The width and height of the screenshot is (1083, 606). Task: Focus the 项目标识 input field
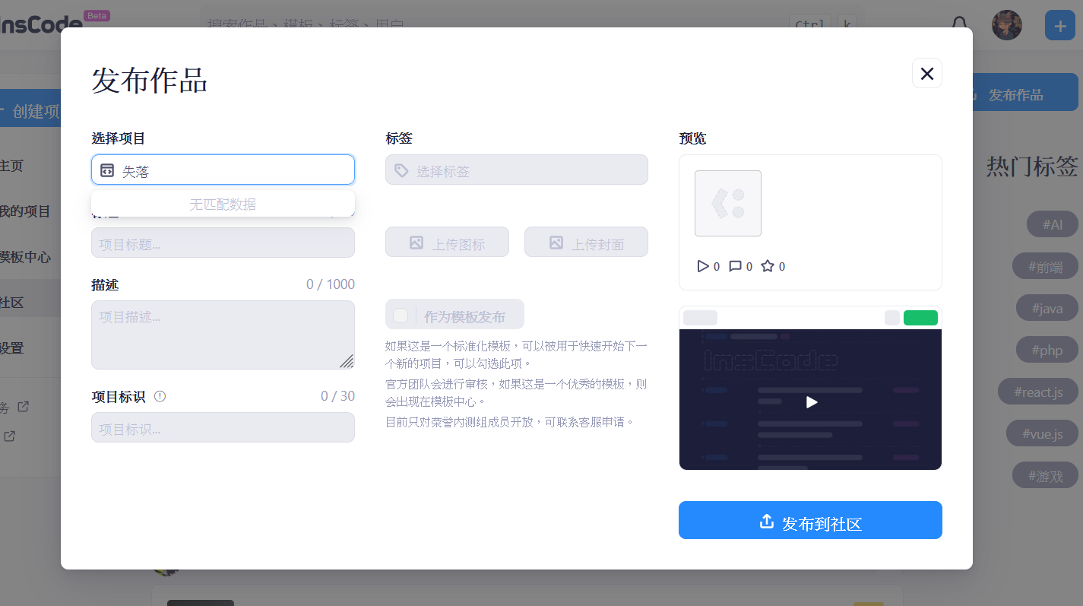223,427
